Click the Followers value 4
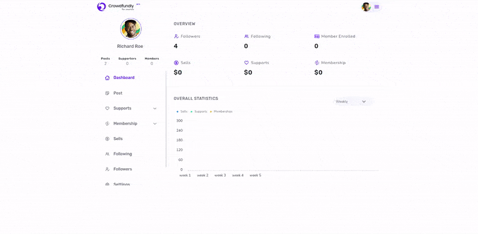478x234 pixels. click(176, 46)
